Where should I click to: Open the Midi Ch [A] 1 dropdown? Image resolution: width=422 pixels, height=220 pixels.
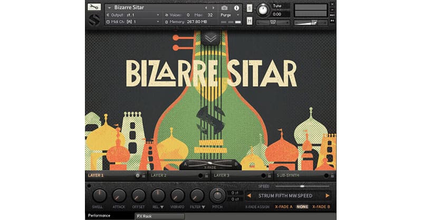133,22
